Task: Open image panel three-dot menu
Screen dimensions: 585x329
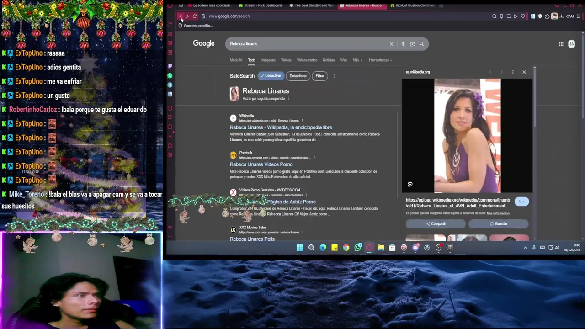Action: pos(513,72)
